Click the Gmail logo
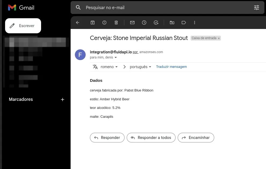The image size is (266, 169). click(x=21, y=8)
